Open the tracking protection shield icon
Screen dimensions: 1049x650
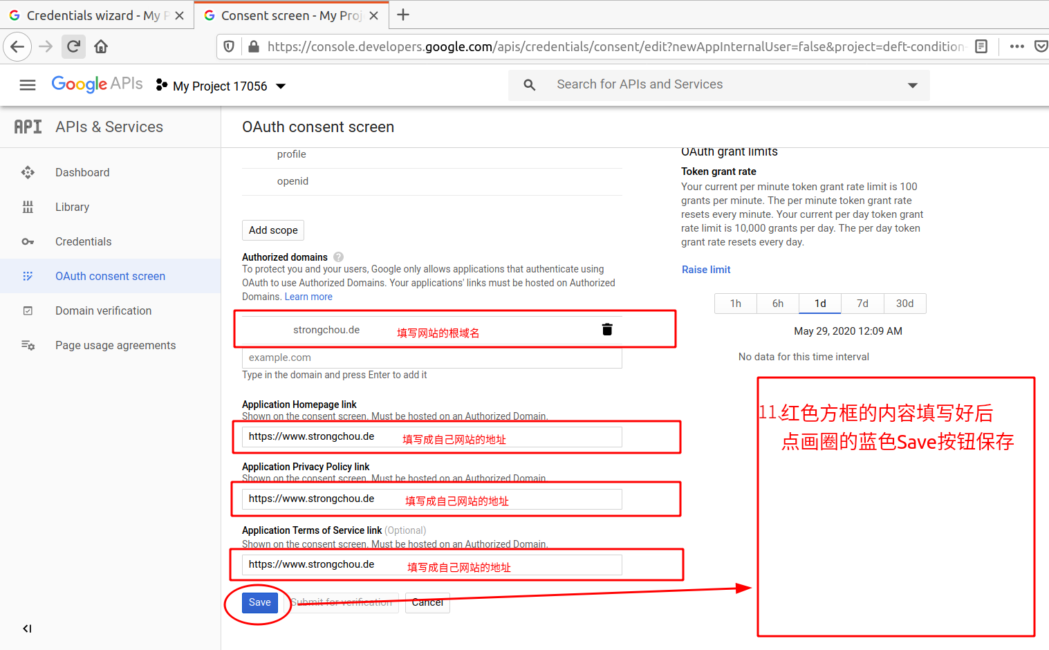tap(229, 47)
